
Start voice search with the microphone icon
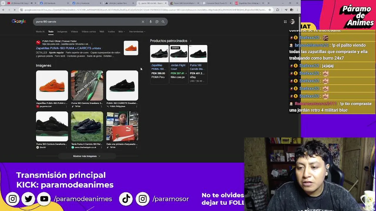click(151, 22)
